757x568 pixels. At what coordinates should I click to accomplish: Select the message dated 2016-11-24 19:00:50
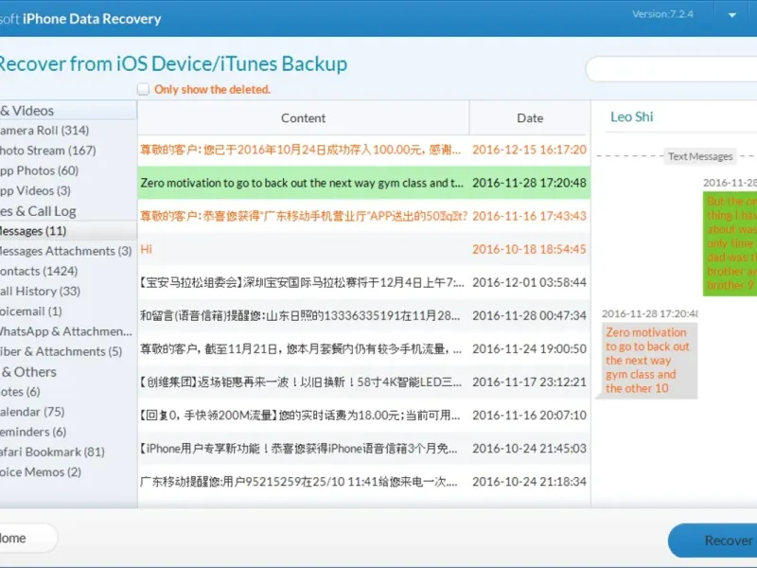pos(364,348)
